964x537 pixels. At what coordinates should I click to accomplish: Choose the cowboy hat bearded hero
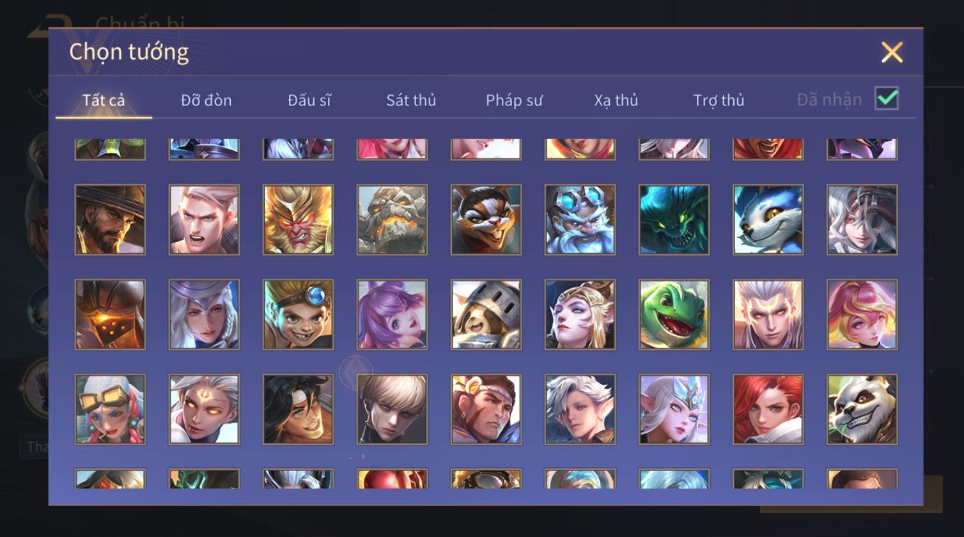(x=110, y=220)
